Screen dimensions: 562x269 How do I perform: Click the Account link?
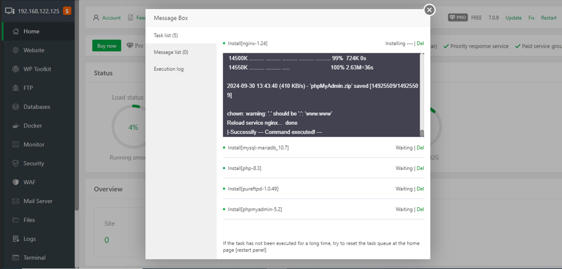112,17
